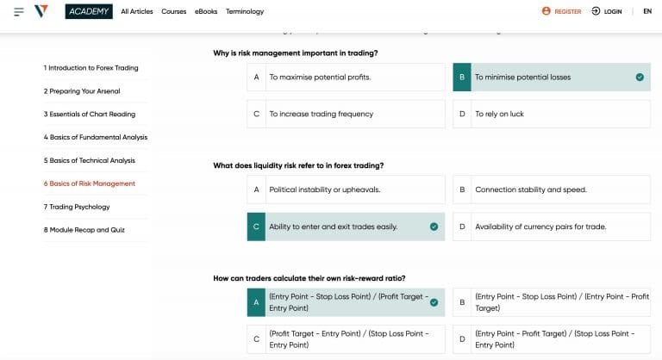Choose answer 'Availability of currency pairs for trade.'
The height and width of the screenshot is (360, 662).
(x=552, y=227)
